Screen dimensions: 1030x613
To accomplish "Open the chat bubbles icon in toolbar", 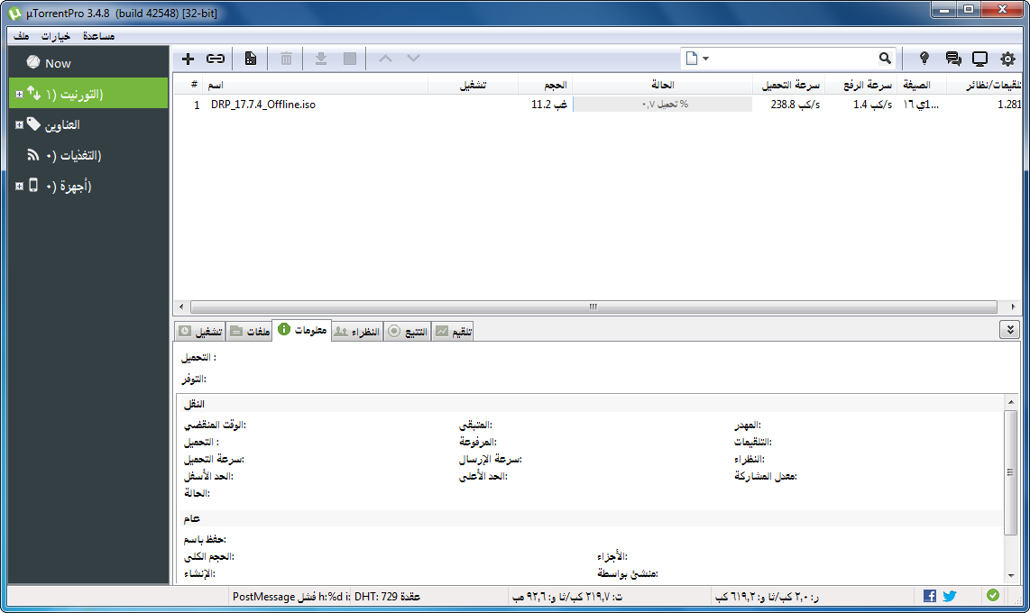I will point(952,59).
